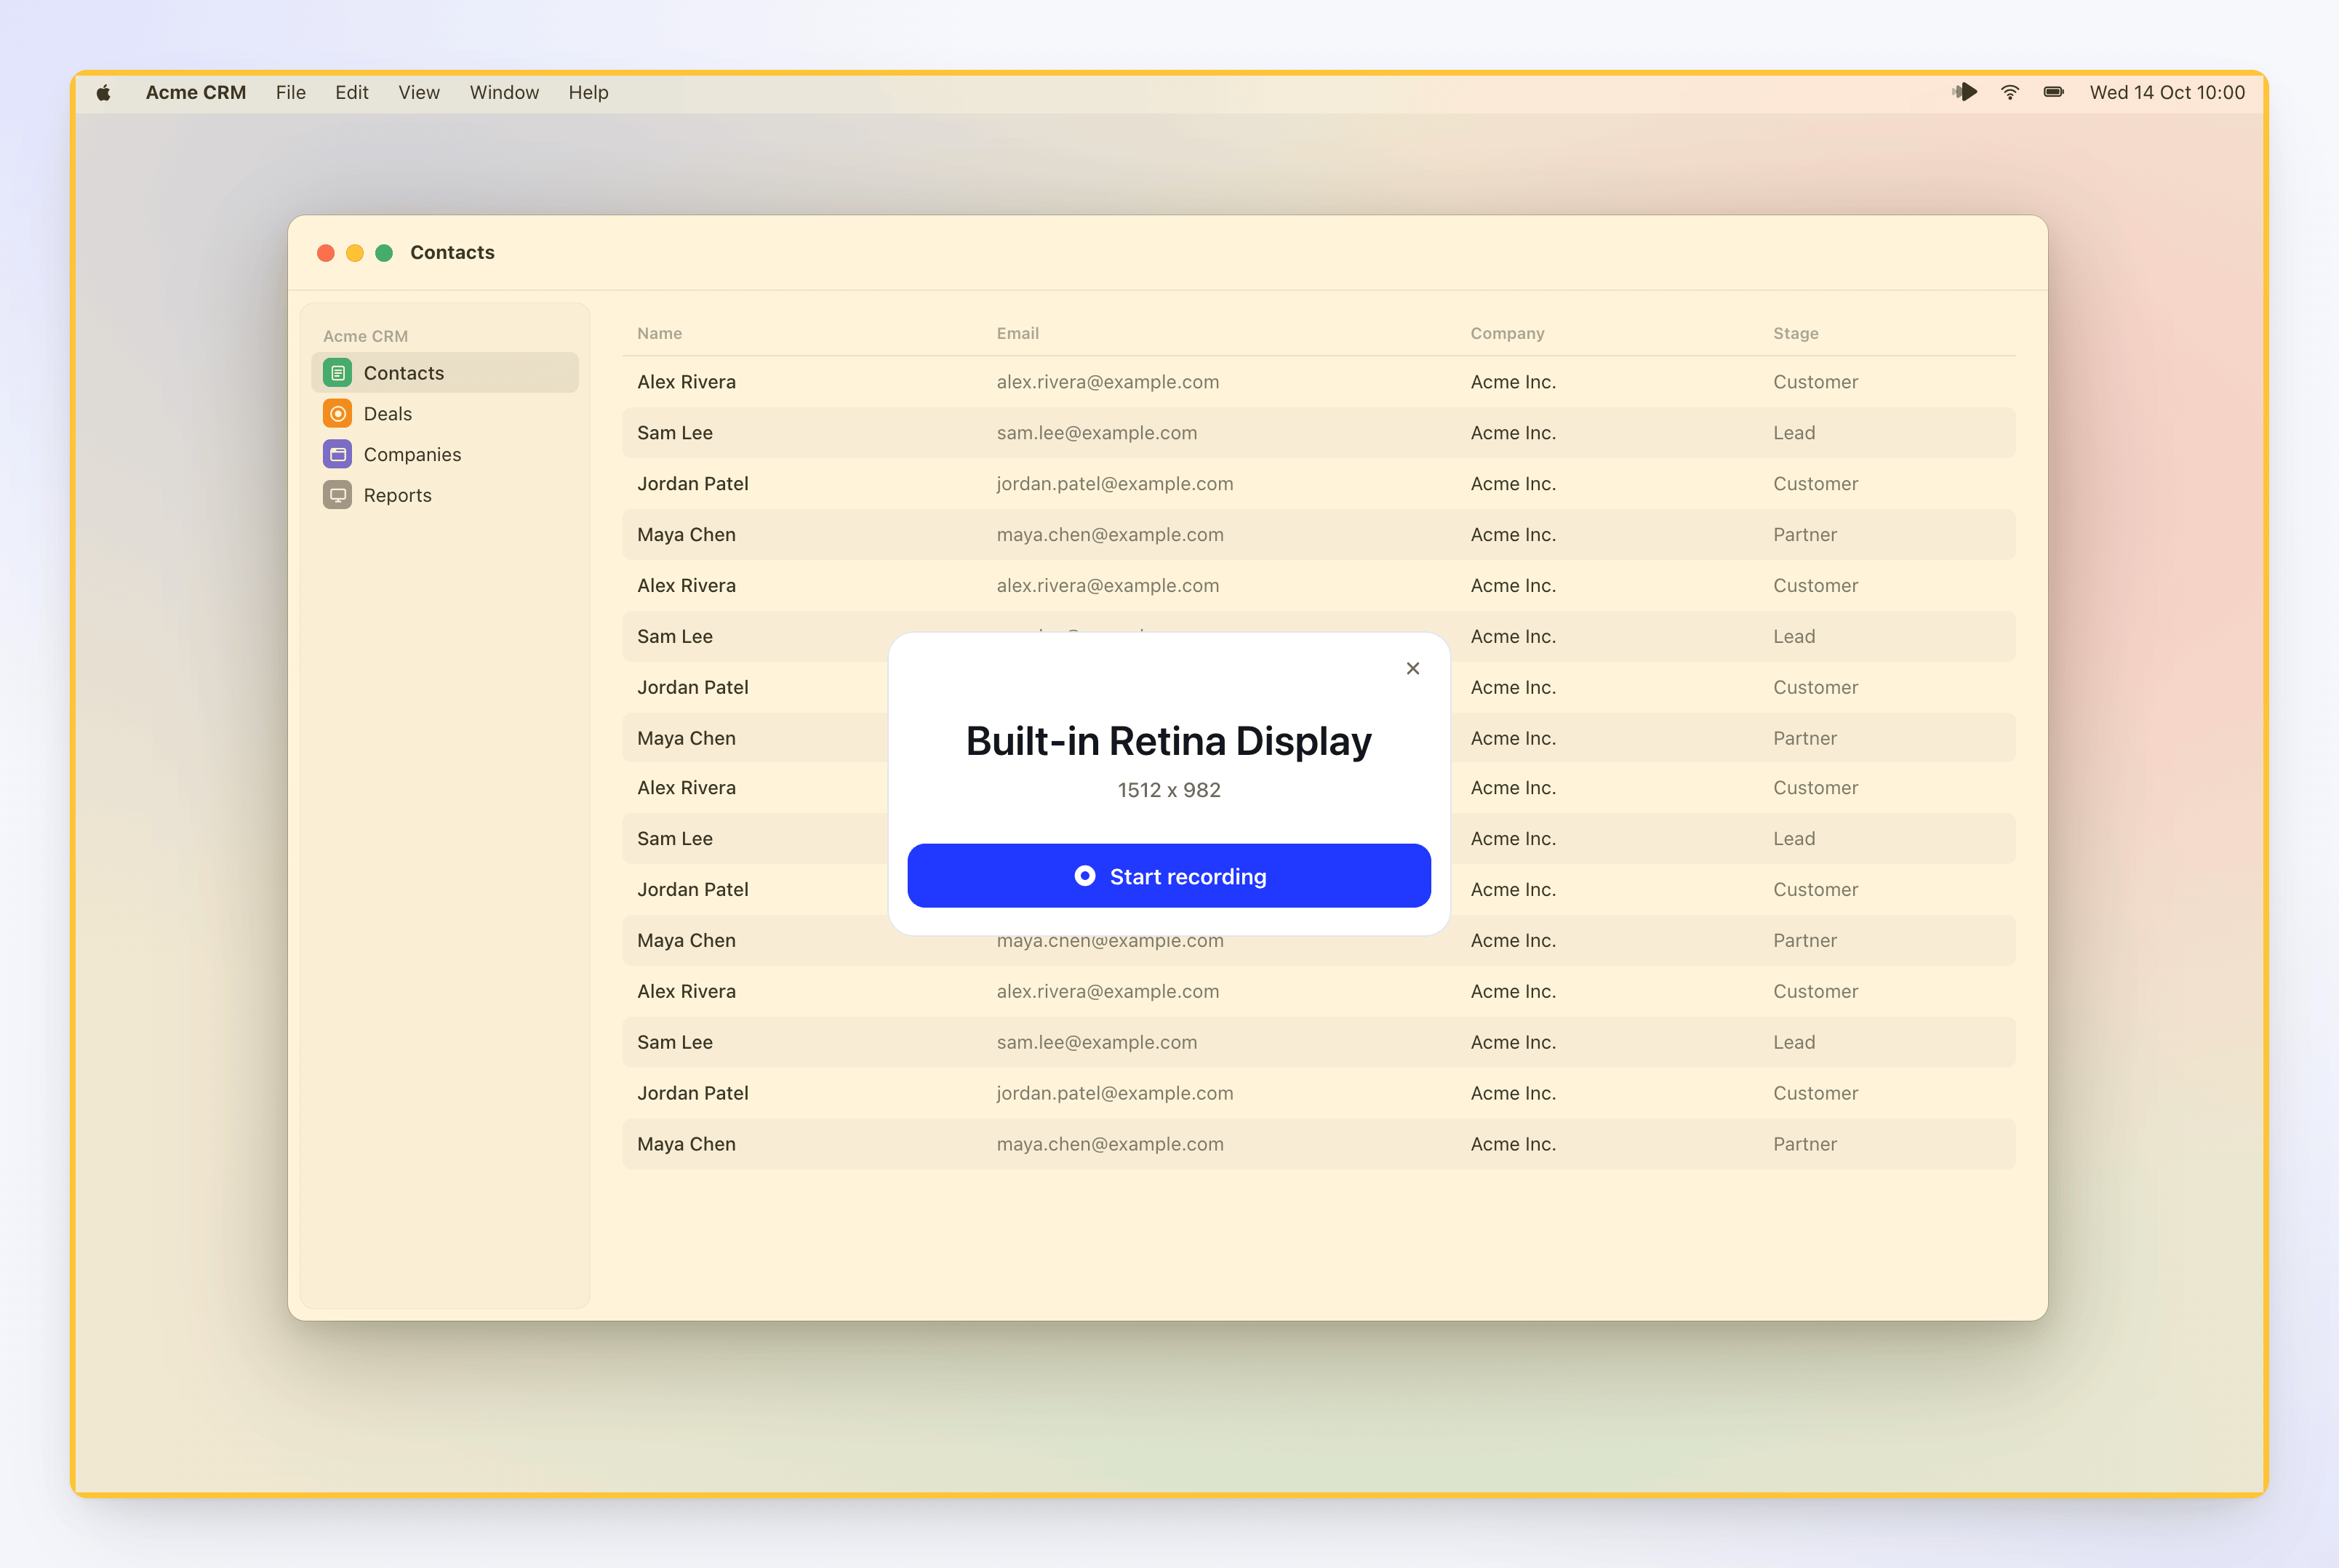
Task: Open the Edit menu
Action: coord(351,93)
